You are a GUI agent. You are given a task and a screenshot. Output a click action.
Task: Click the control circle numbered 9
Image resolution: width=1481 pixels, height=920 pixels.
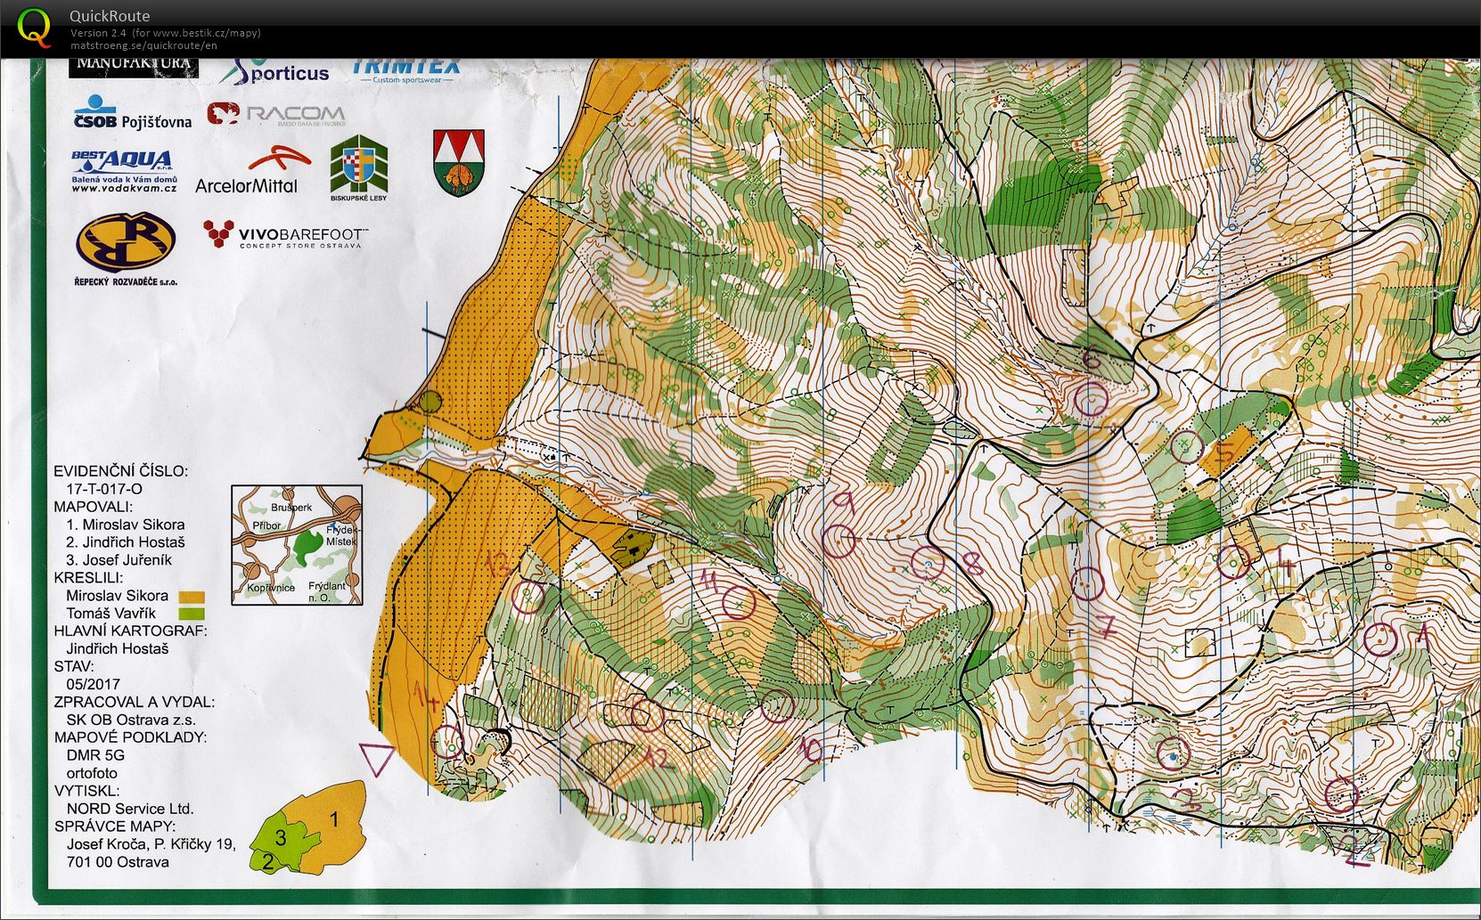(838, 541)
